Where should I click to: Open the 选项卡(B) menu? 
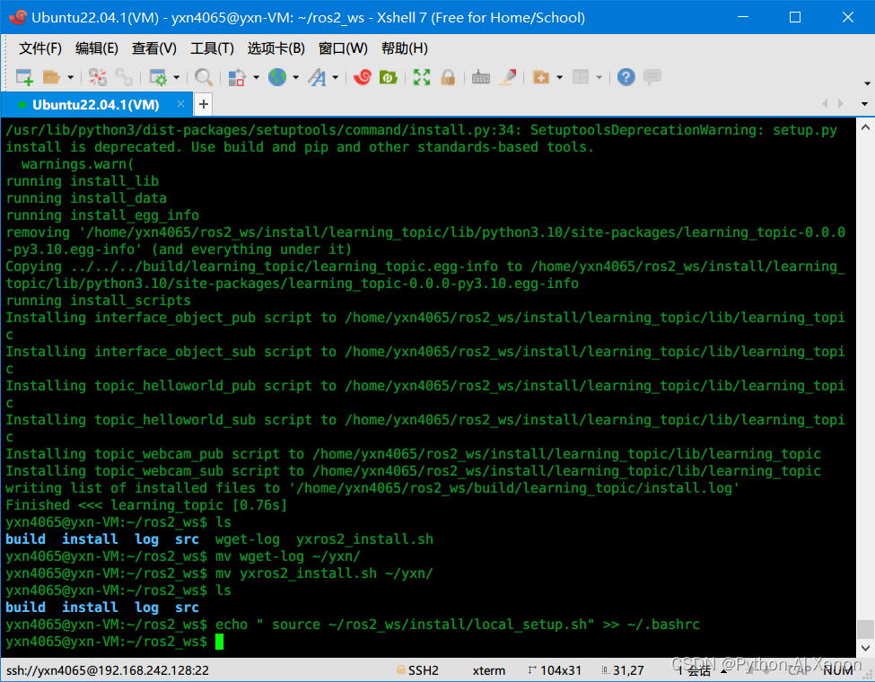tap(276, 48)
